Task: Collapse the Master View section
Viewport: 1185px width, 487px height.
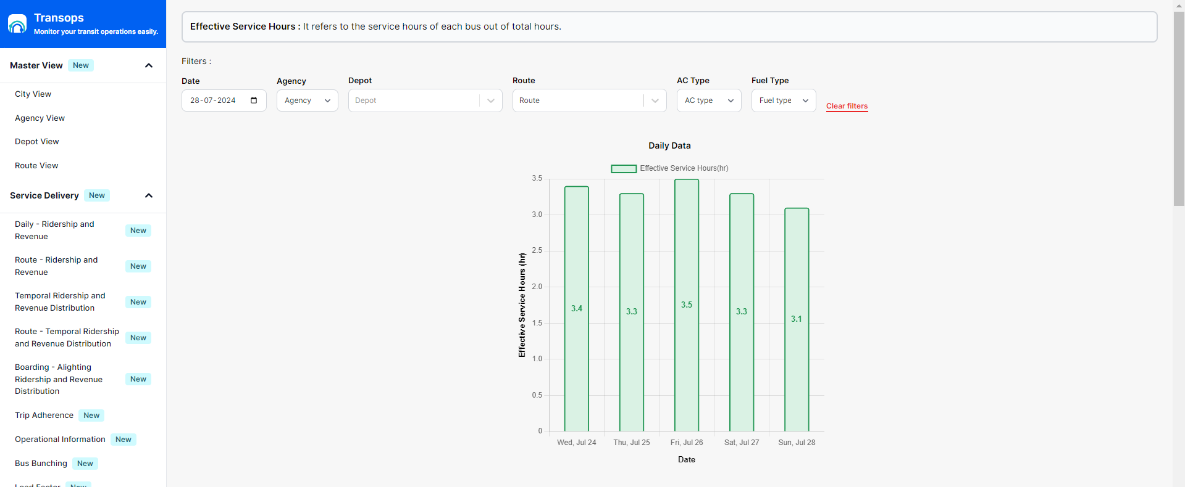Action: [x=149, y=65]
